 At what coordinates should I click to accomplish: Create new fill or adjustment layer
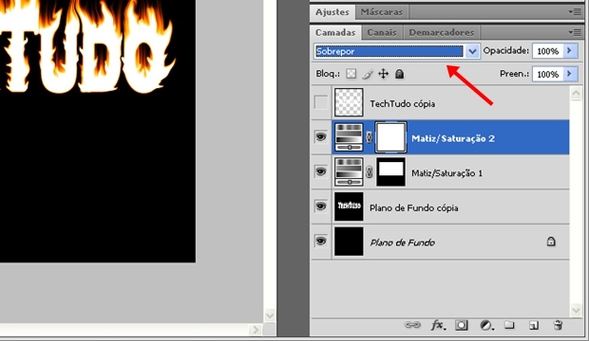(x=487, y=325)
